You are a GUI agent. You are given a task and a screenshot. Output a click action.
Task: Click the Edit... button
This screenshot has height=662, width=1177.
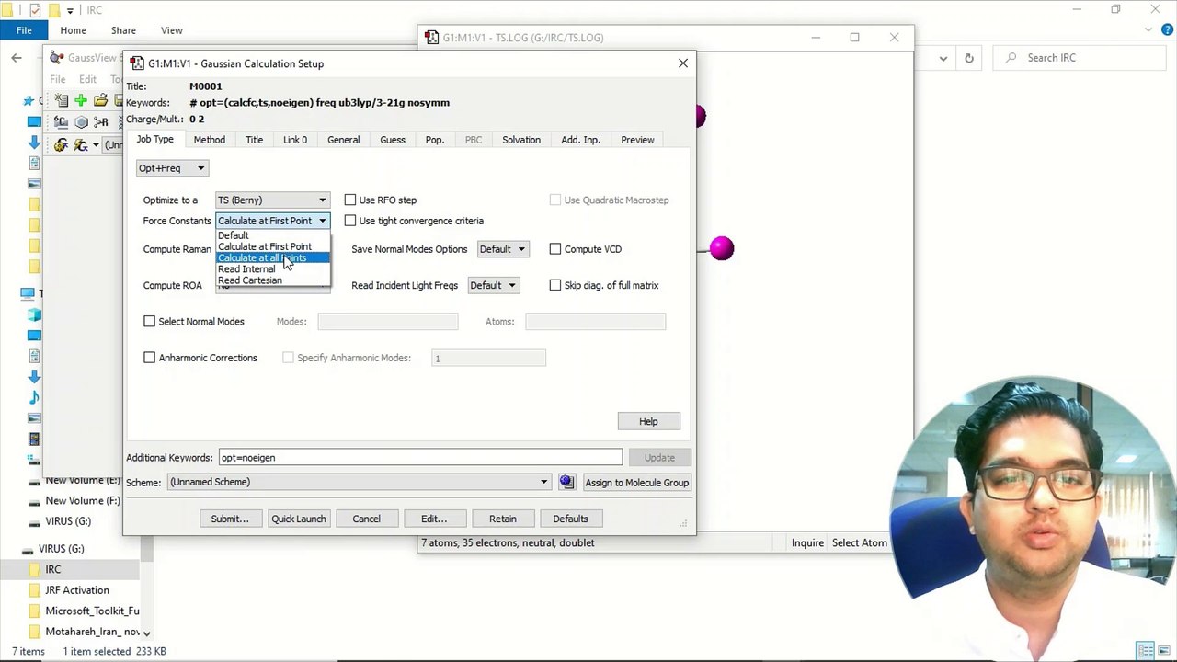[x=434, y=519]
